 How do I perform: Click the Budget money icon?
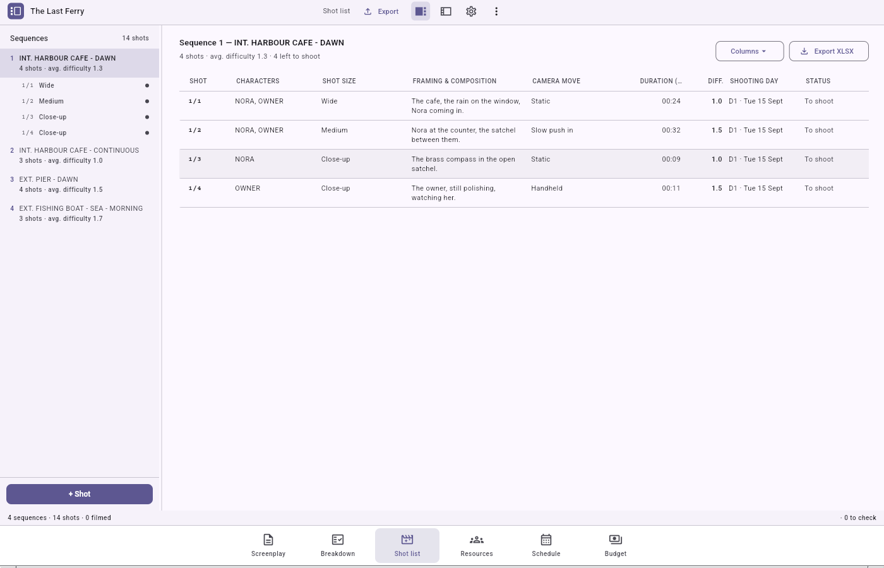coord(616,540)
